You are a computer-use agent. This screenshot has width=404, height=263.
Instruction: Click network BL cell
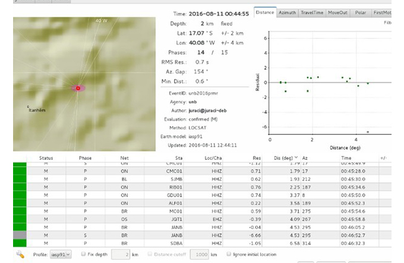124,179
